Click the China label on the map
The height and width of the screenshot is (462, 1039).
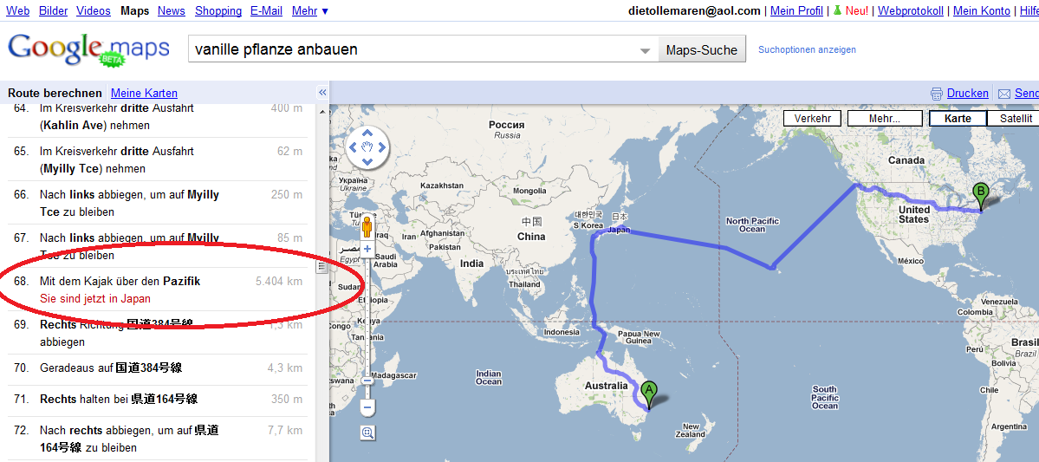[x=531, y=237]
